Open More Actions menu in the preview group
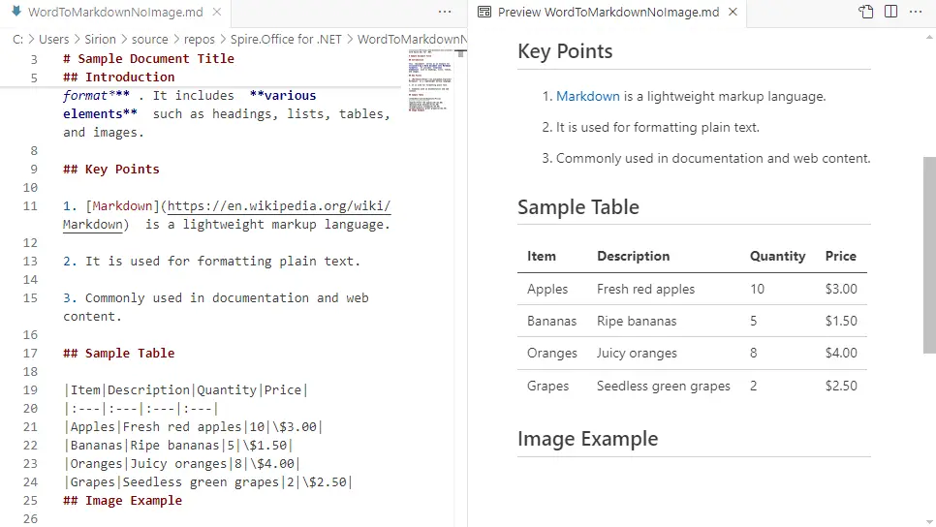 coord(916,12)
